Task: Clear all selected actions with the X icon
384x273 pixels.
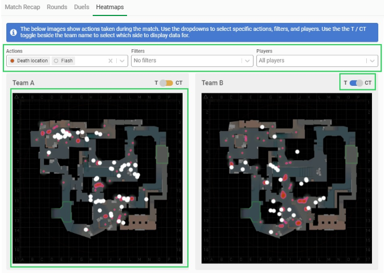Action: pos(110,61)
